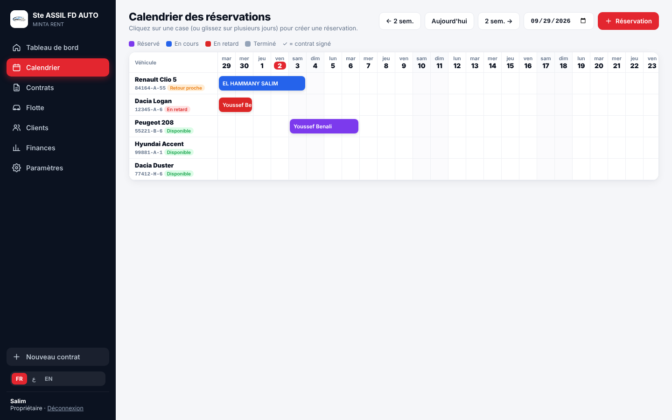
Task: Click the company logo in sidebar
Action: (x=19, y=19)
